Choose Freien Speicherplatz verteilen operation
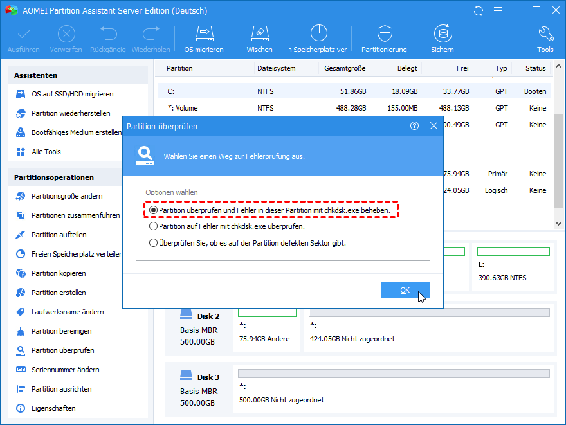This screenshot has width=566, height=425. [x=69, y=254]
